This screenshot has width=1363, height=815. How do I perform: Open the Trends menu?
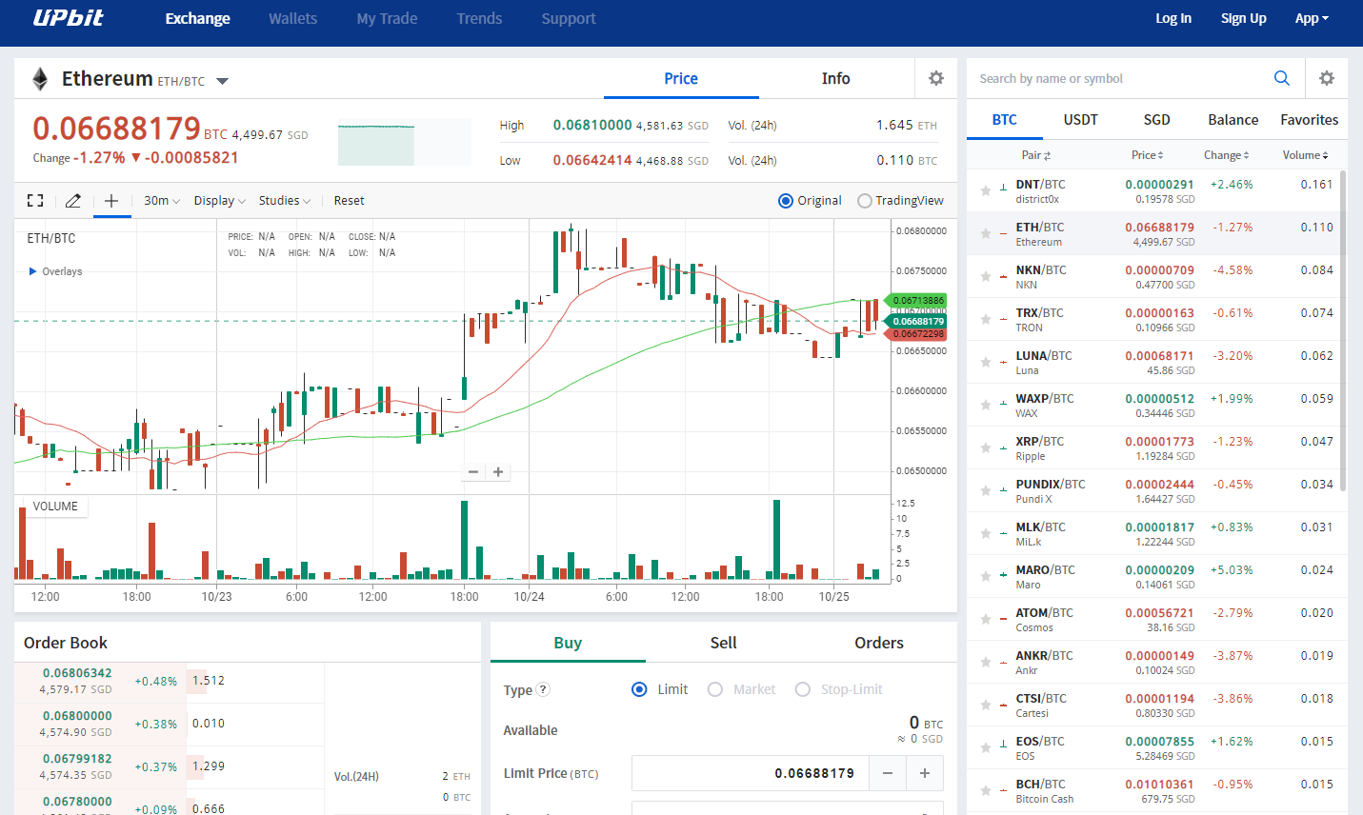click(x=479, y=18)
